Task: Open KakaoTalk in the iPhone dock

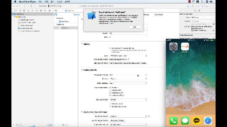Action: (x=196, y=121)
